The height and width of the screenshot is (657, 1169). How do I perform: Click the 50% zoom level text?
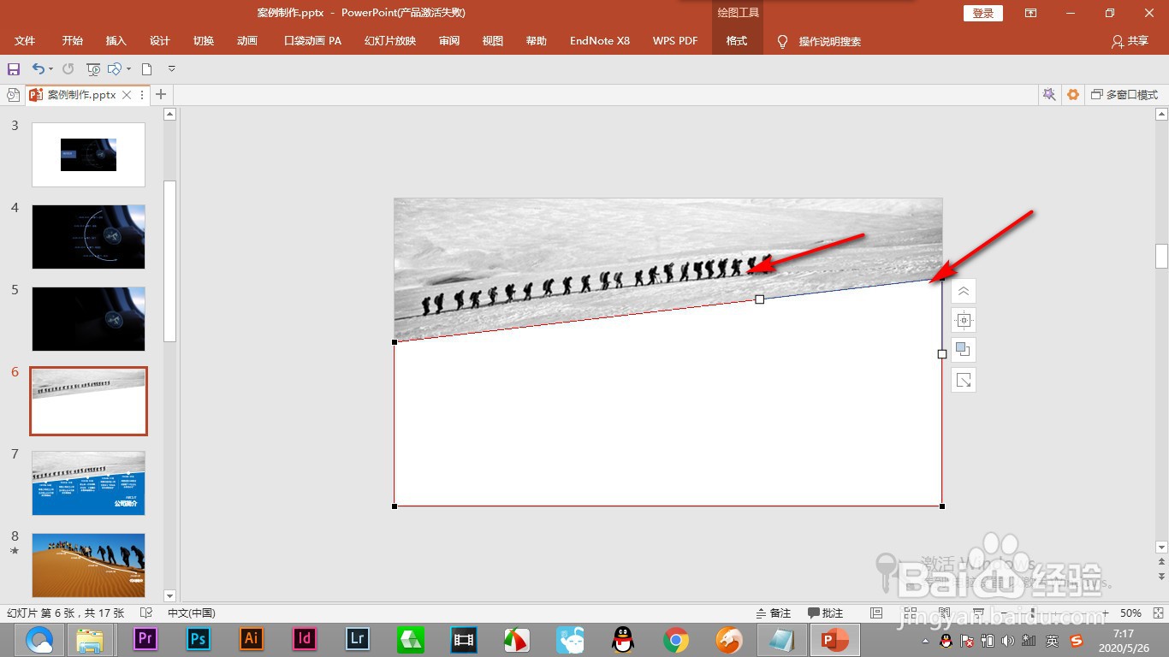[x=1131, y=613]
